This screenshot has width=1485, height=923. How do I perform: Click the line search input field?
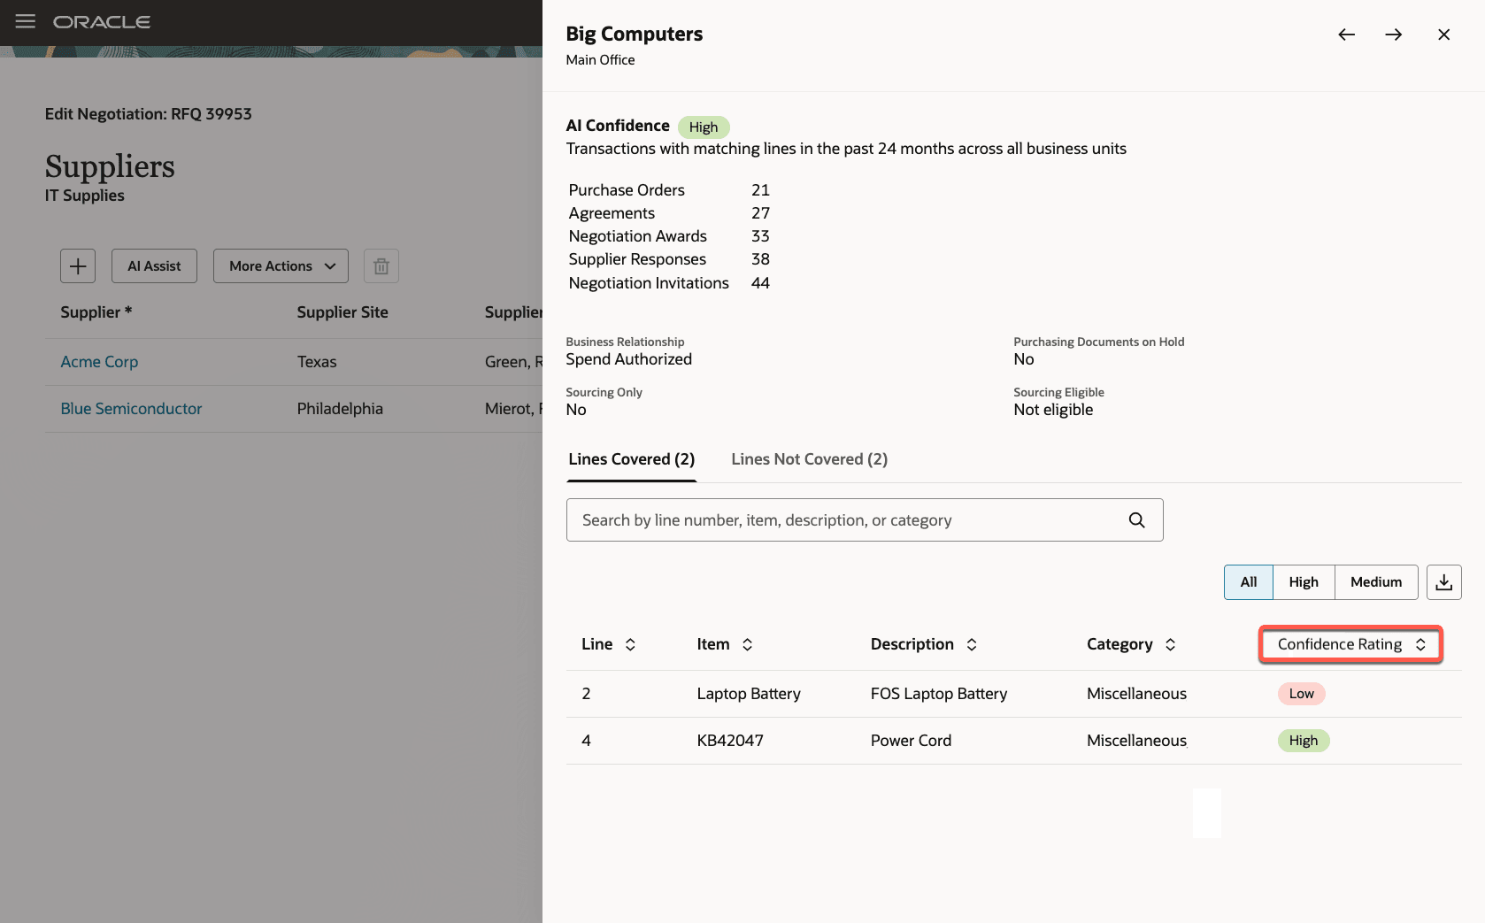(841, 519)
